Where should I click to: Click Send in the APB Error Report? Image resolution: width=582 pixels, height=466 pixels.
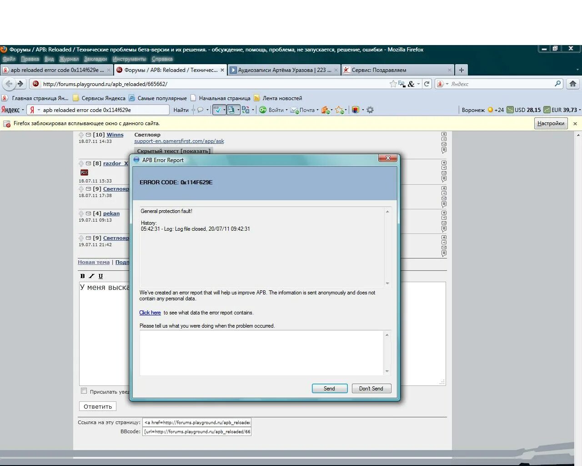pyautogui.click(x=330, y=388)
